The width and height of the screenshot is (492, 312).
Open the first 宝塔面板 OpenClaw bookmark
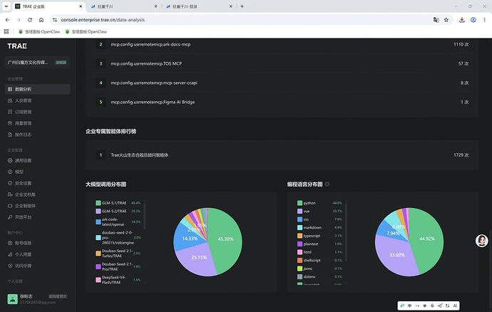pos(39,31)
